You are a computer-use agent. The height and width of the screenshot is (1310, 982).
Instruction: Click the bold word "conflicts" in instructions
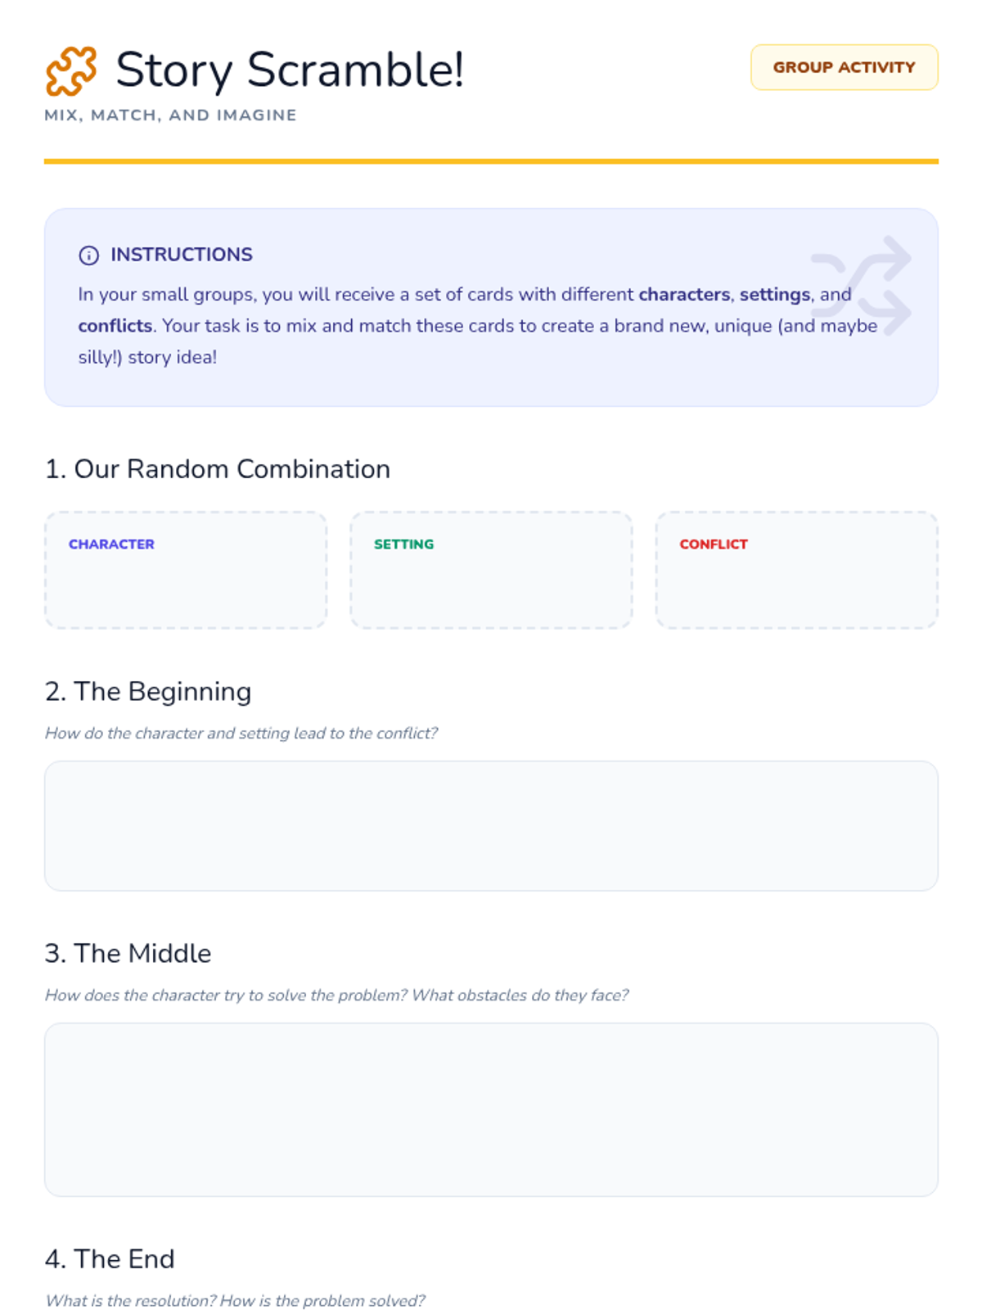click(x=115, y=326)
